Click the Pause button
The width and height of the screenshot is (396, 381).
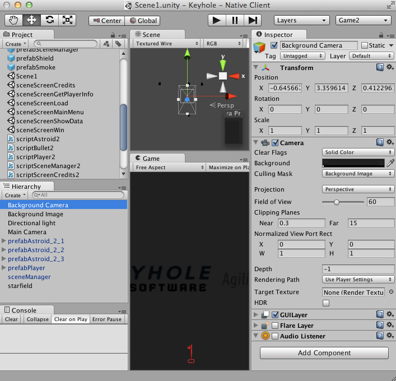point(235,20)
